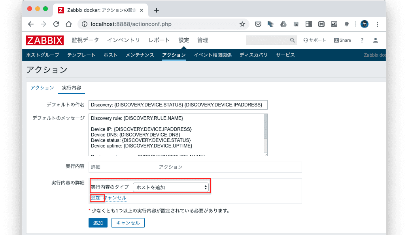Switch to the 実行内容 form tab
This screenshot has height=235, width=408.
(72, 88)
